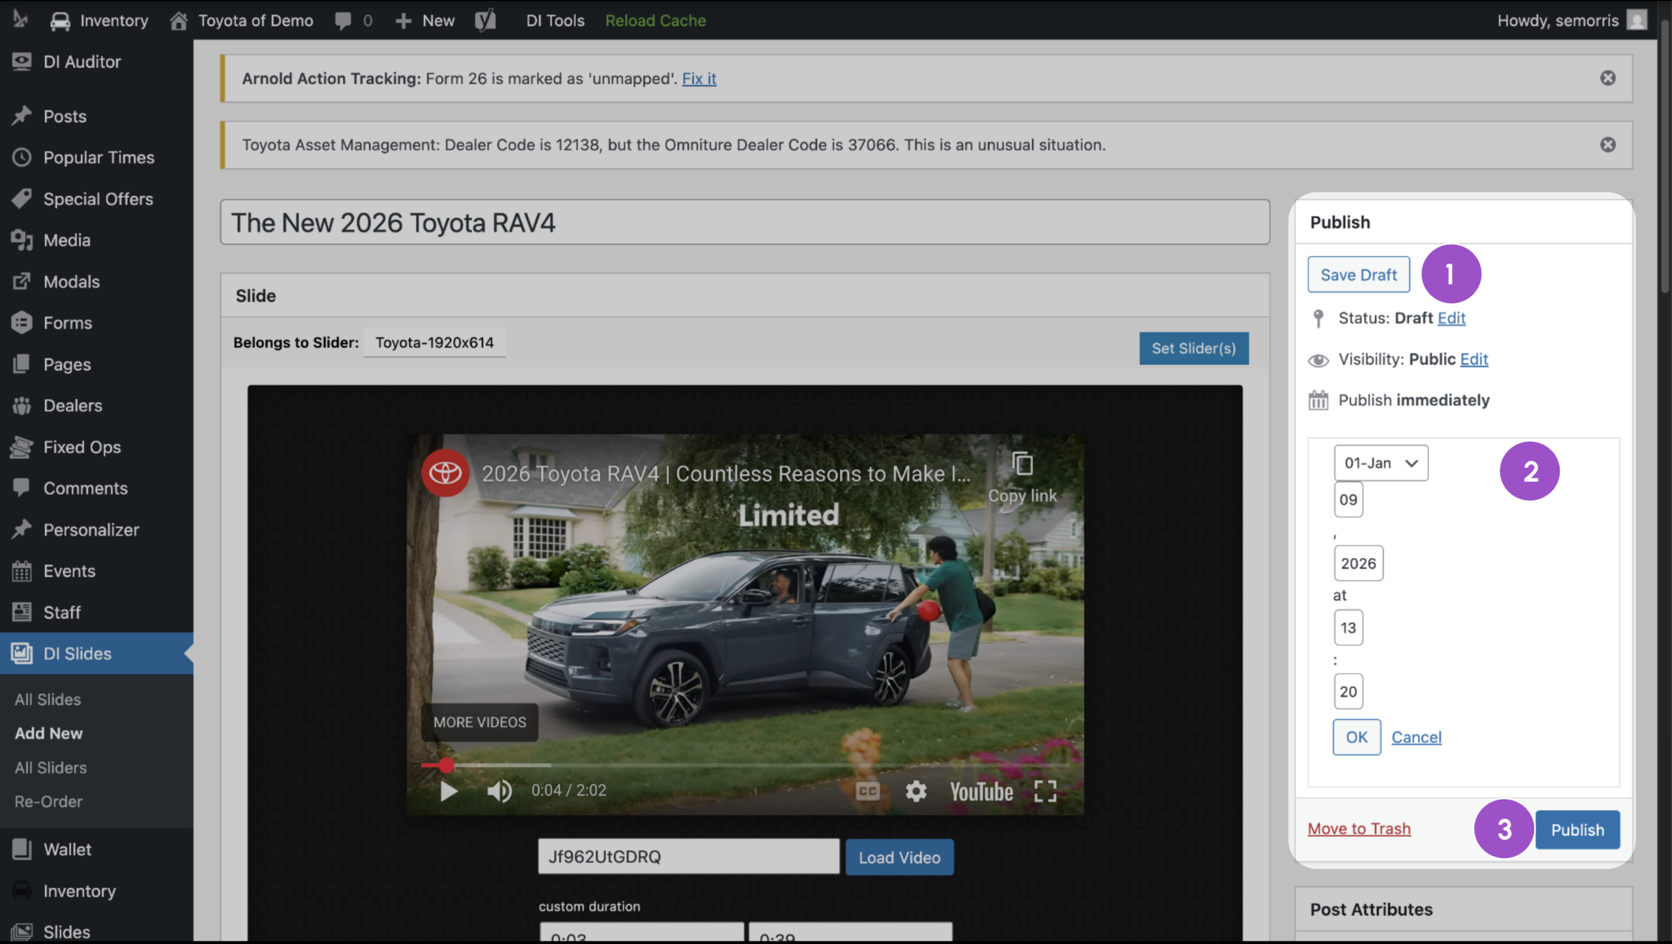Open the month dropdown showing 01-Jan
This screenshot has width=1672, height=944.
[1381, 463]
